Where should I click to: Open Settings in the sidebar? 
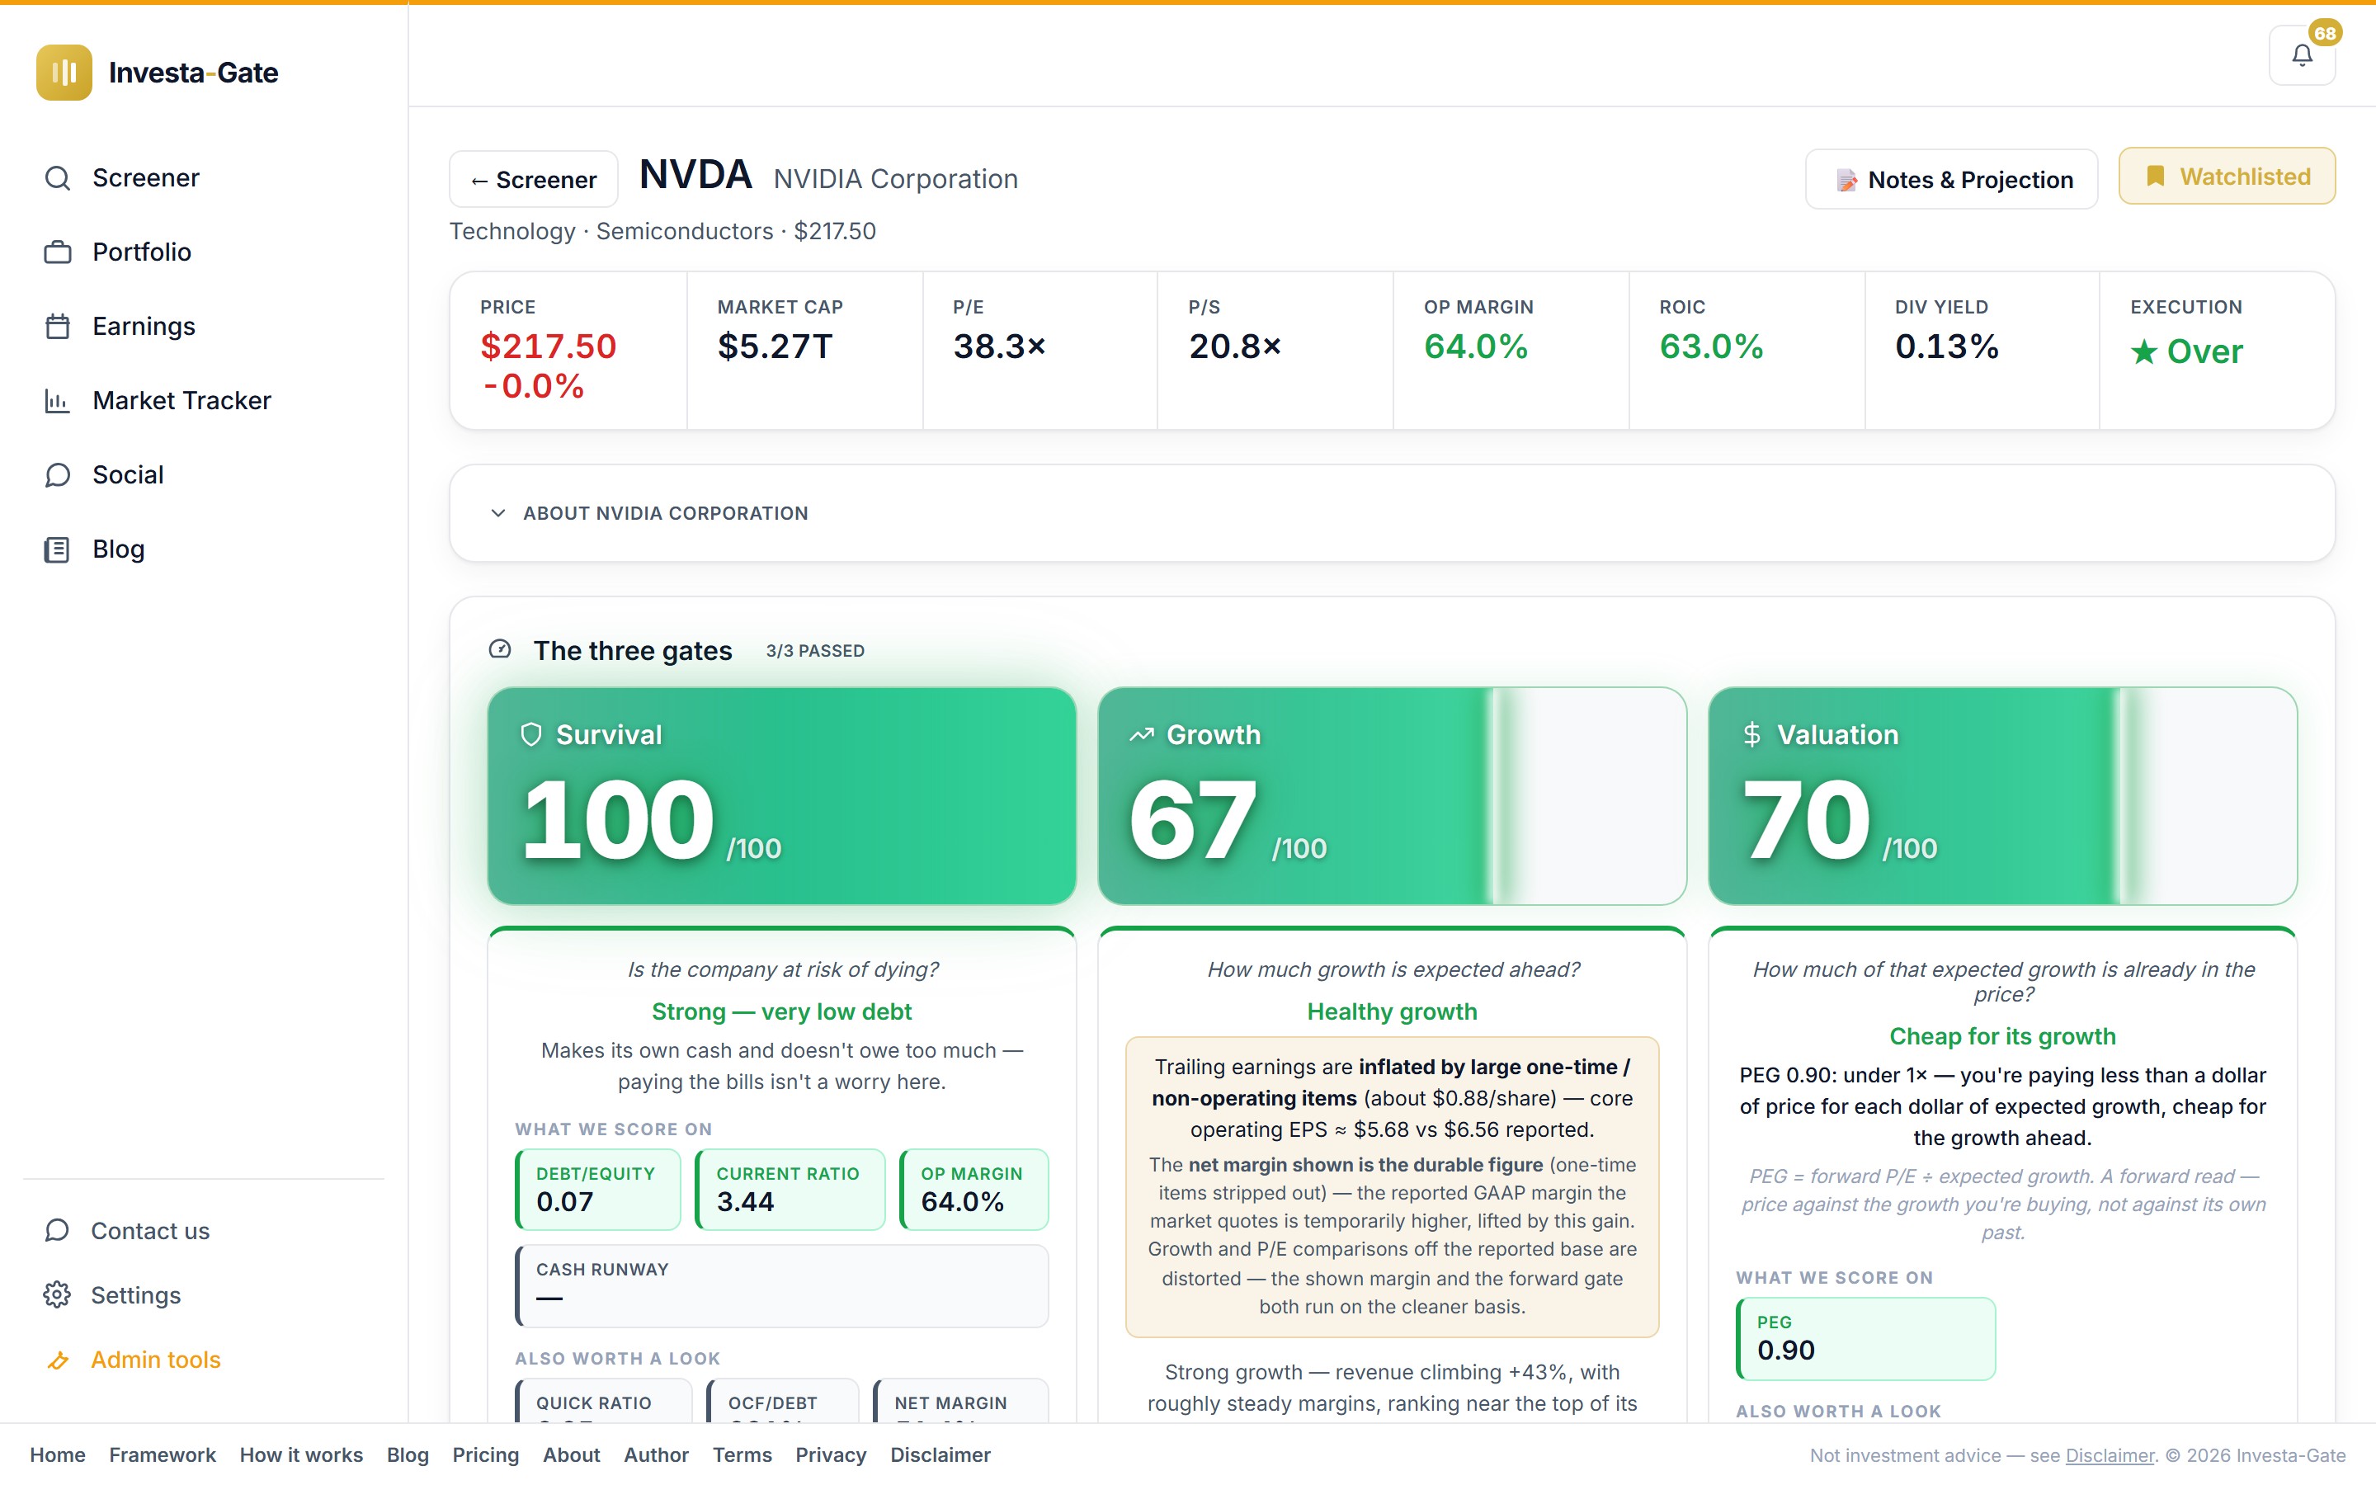click(203, 1295)
